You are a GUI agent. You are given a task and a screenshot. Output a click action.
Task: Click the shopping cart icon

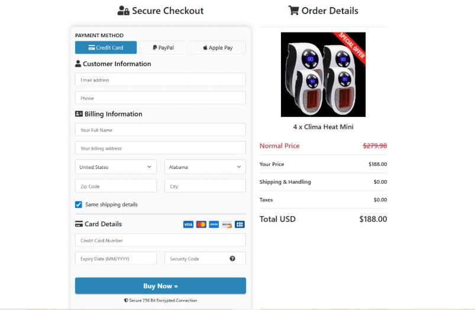[x=293, y=11]
